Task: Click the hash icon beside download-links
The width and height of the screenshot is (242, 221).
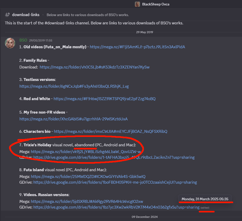Action: [7, 15]
